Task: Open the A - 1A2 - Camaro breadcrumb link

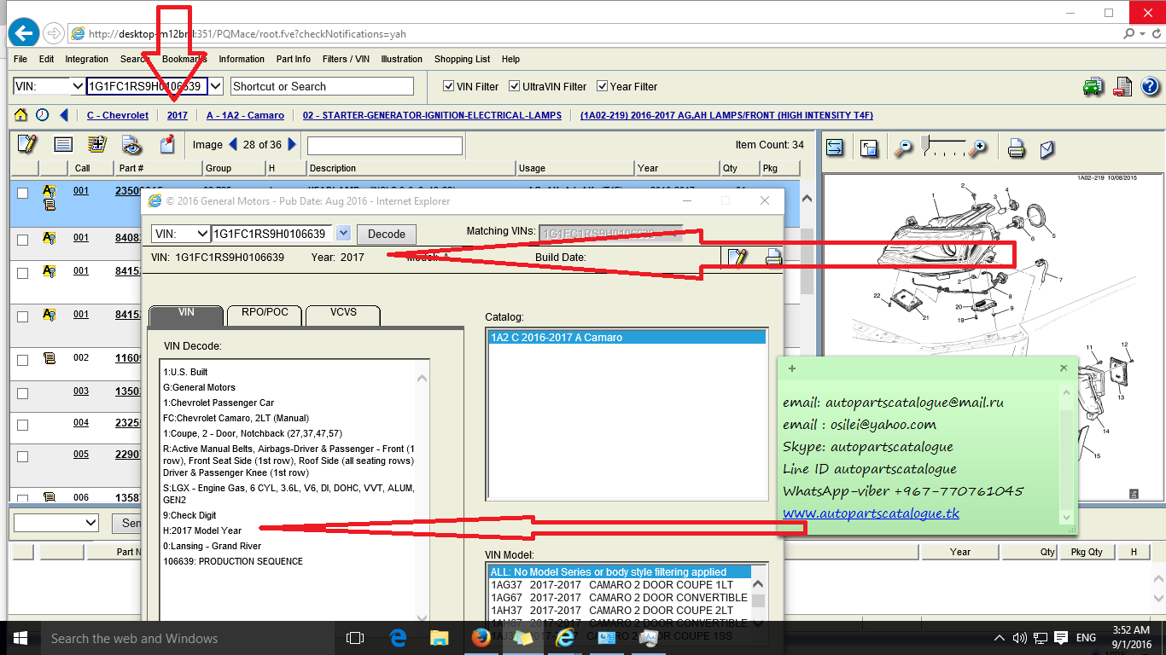Action: (x=245, y=115)
